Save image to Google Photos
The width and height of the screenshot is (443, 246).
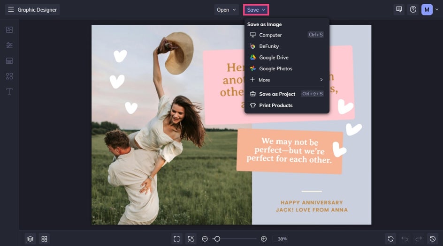point(287,68)
